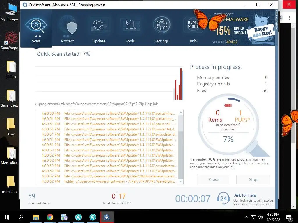
Task: Select the Tools label
Action: coord(130,41)
